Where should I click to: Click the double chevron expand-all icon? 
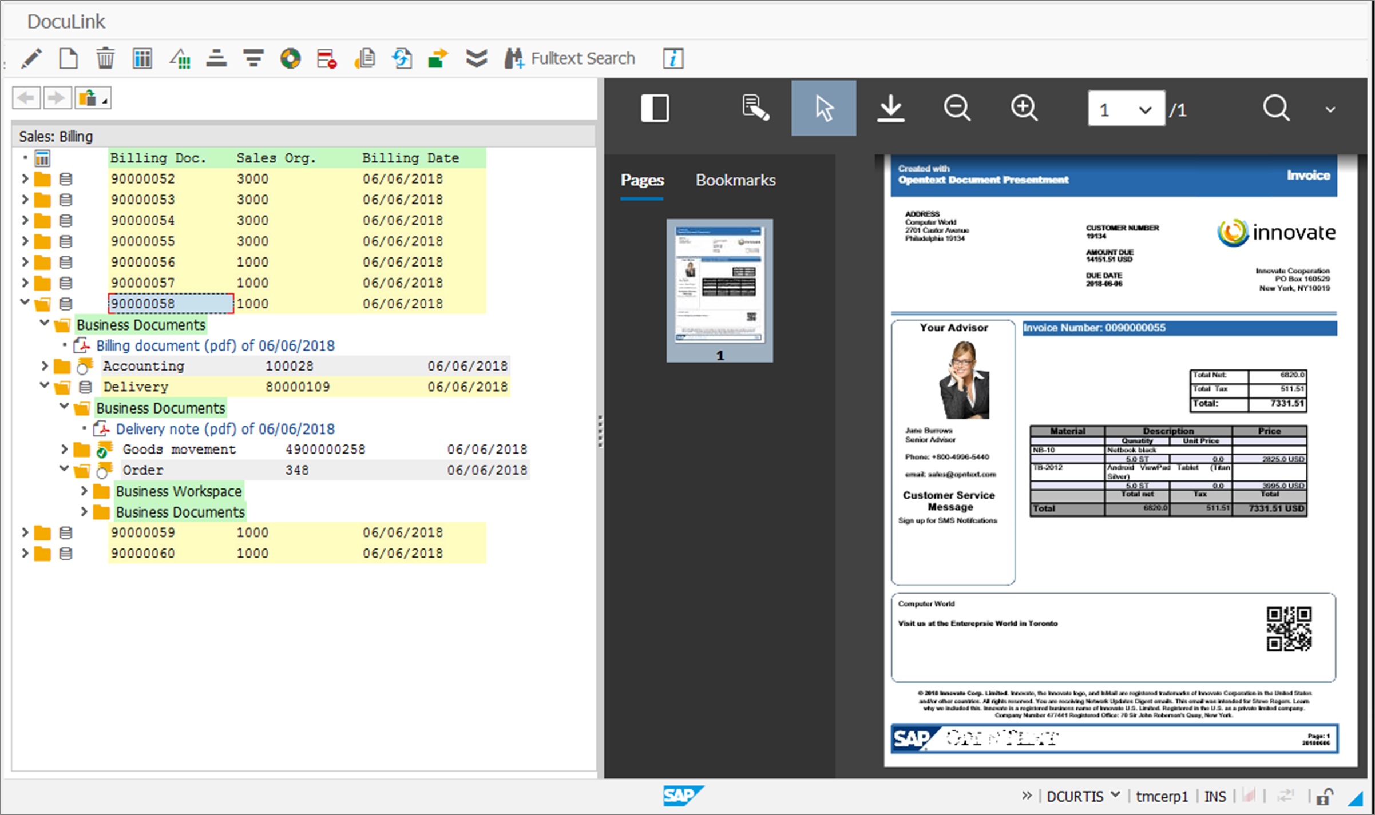(x=476, y=58)
